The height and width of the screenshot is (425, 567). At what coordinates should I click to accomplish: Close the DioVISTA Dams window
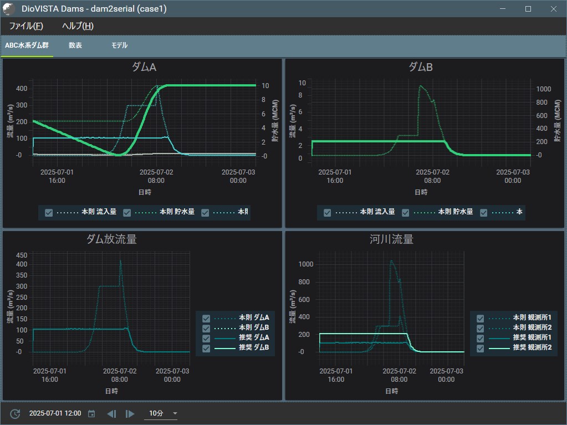click(x=553, y=9)
